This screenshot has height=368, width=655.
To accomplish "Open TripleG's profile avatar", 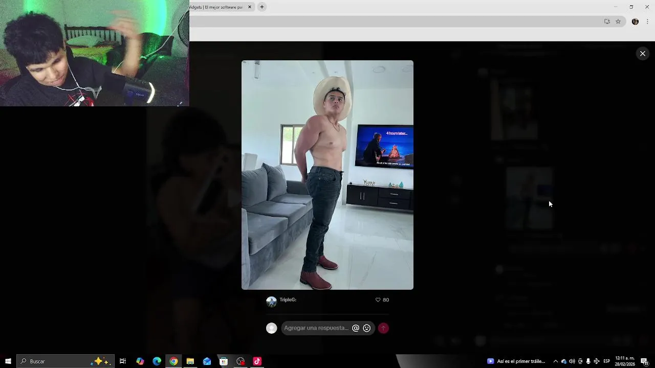I will (271, 302).
